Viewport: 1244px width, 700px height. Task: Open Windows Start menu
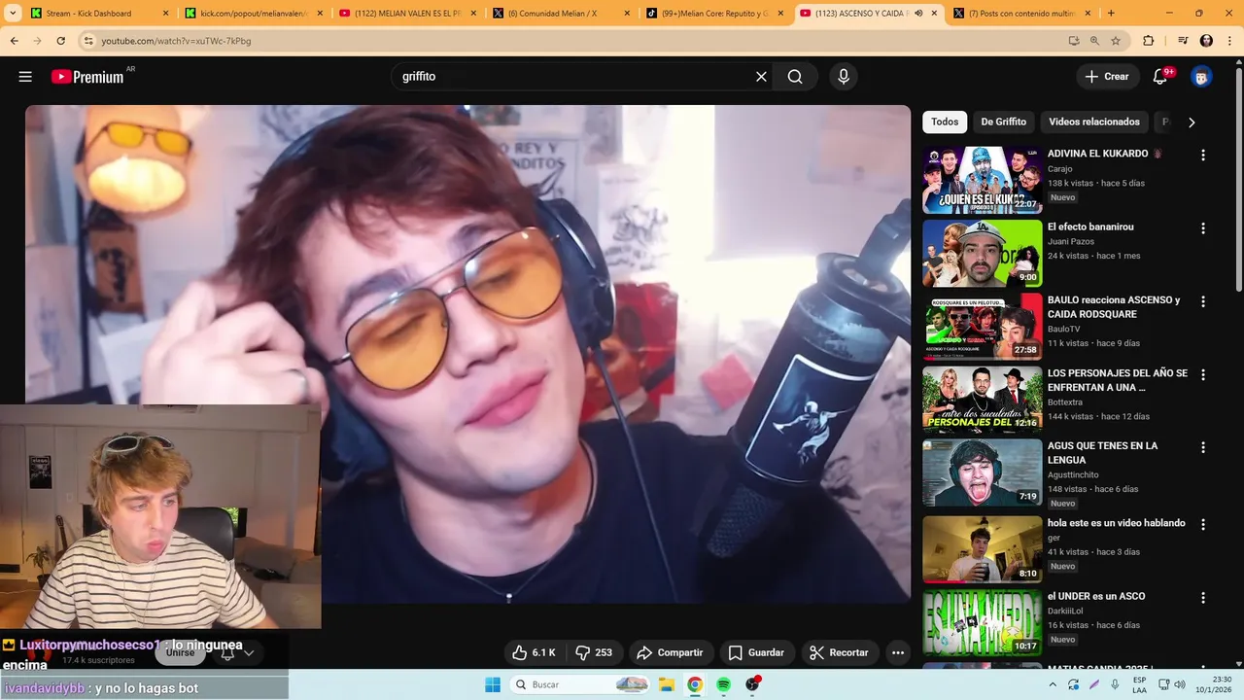tap(493, 684)
